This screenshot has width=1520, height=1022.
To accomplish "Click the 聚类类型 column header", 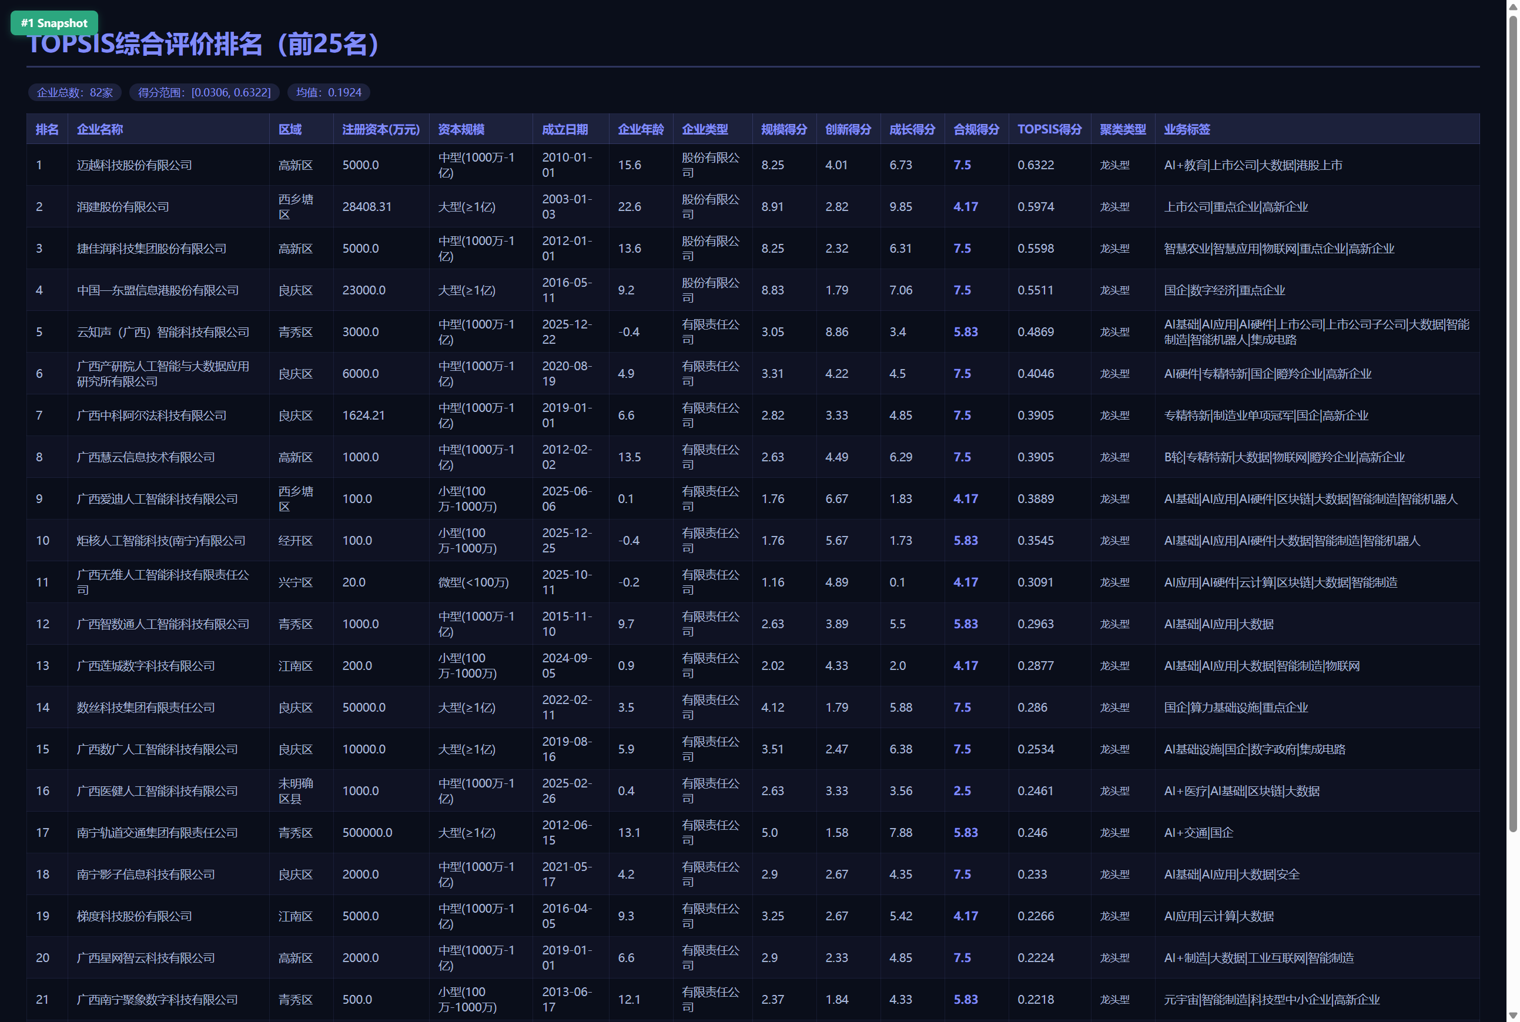I will [1123, 129].
